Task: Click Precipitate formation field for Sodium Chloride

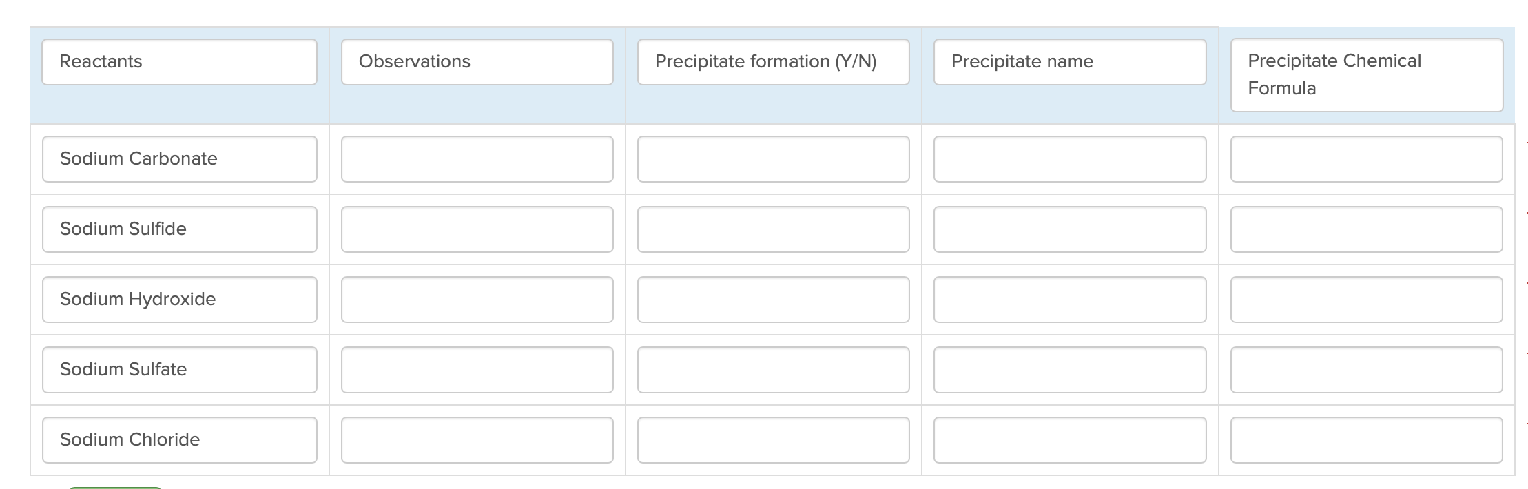Action: click(773, 440)
